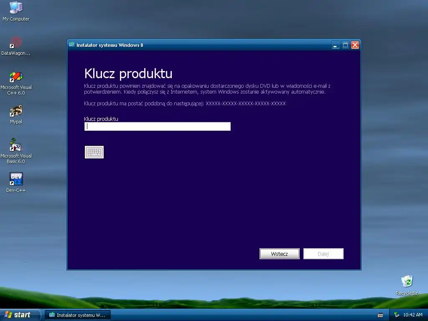Click the installer title bar icon
428x321 pixels.
point(72,44)
